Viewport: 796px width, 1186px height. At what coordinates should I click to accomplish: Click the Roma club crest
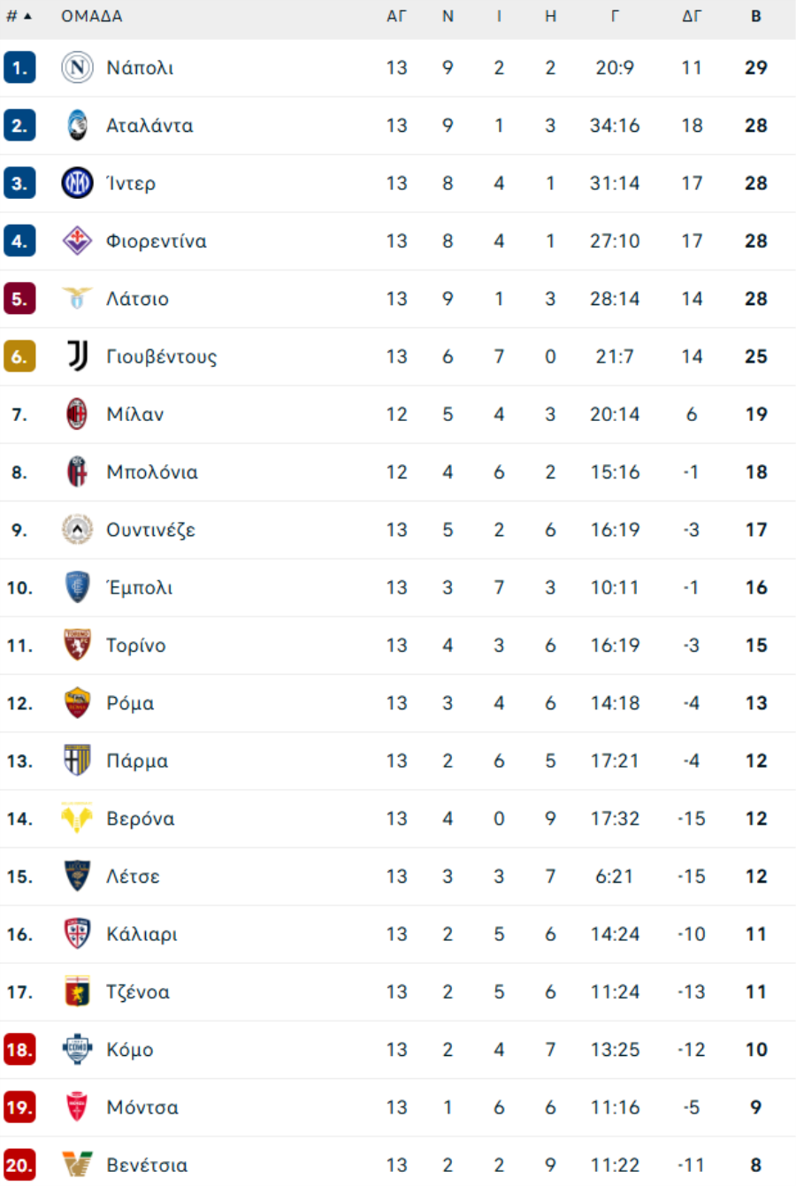pyautogui.click(x=77, y=703)
